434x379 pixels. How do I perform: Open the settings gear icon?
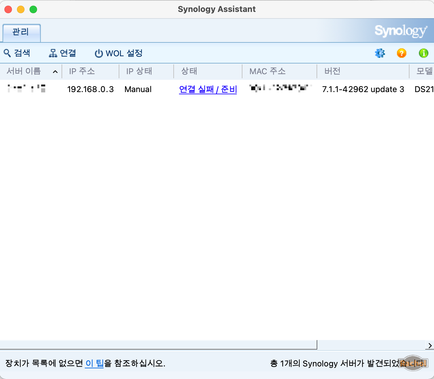(380, 53)
